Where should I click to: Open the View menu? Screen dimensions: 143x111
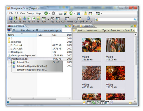click(x=22, y=13)
